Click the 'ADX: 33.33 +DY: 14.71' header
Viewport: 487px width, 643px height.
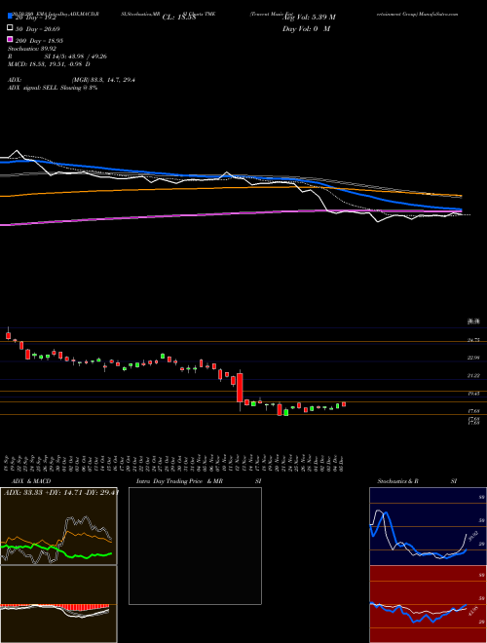pyautogui.click(x=59, y=492)
